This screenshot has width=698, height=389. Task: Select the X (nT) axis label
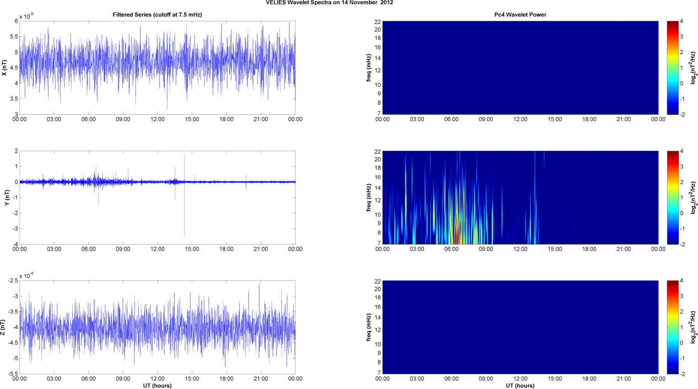coord(4,68)
